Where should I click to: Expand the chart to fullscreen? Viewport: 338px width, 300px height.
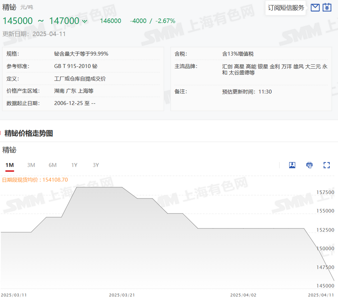(326, 165)
